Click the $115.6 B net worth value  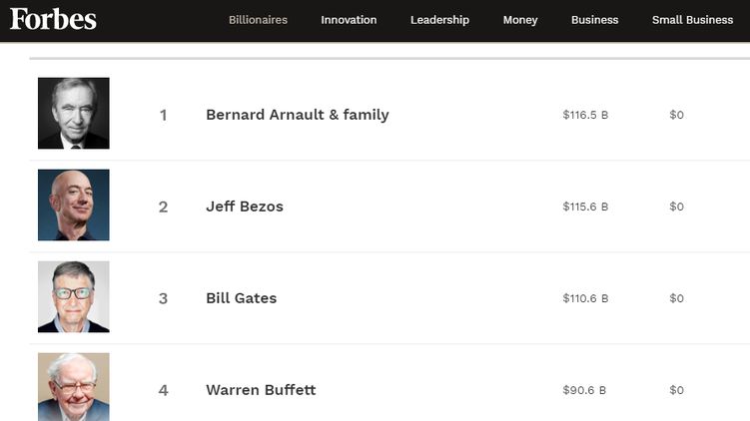pos(585,207)
